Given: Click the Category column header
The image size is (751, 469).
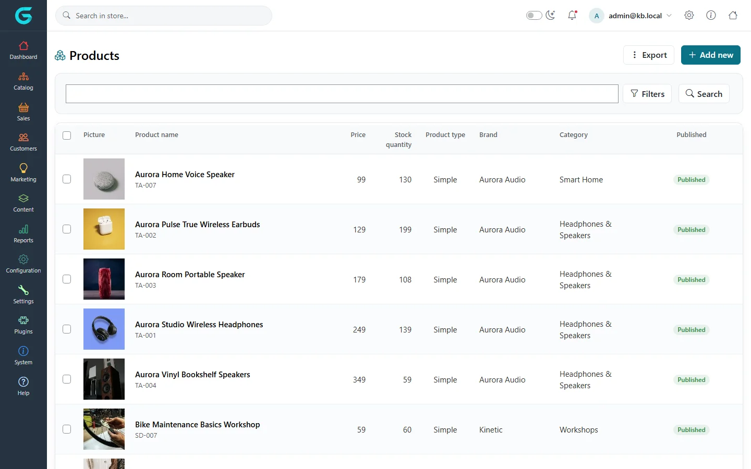Looking at the screenshot, I should 573,134.
